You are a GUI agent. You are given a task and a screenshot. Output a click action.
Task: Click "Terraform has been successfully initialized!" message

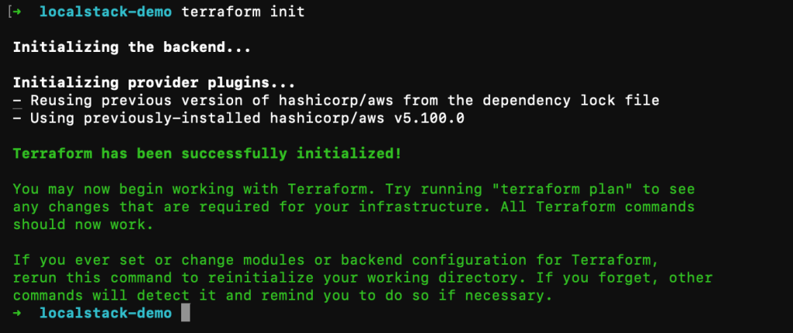208,153
